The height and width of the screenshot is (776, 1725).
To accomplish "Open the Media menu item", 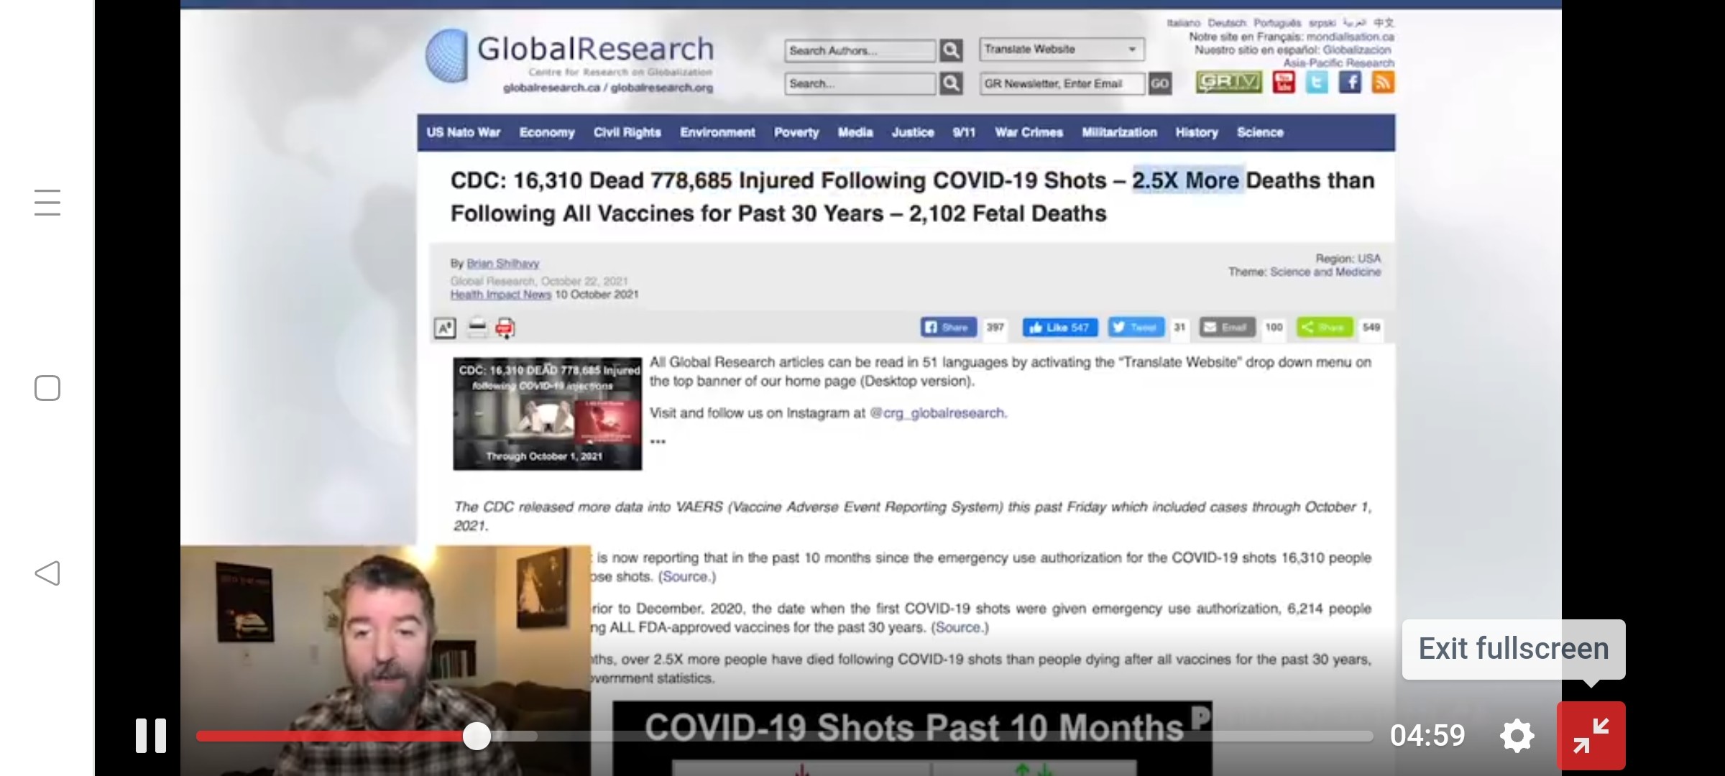I will [855, 132].
